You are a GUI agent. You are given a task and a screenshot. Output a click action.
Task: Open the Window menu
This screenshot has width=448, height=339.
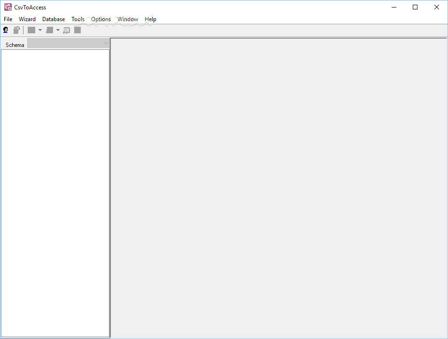(x=128, y=19)
